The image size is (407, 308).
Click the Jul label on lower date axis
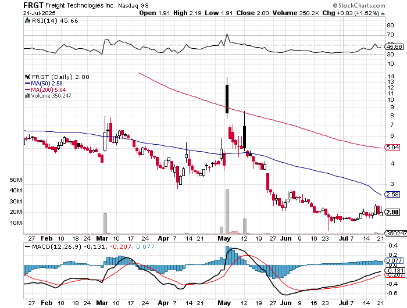[343, 303]
